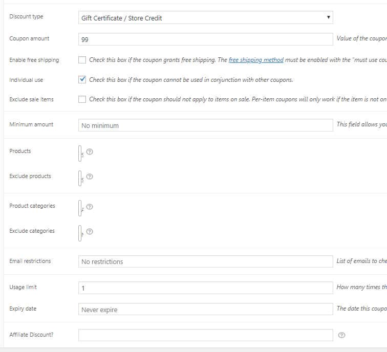Focus the Minimum amount field
The image size is (387, 352).
(x=205, y=125)
